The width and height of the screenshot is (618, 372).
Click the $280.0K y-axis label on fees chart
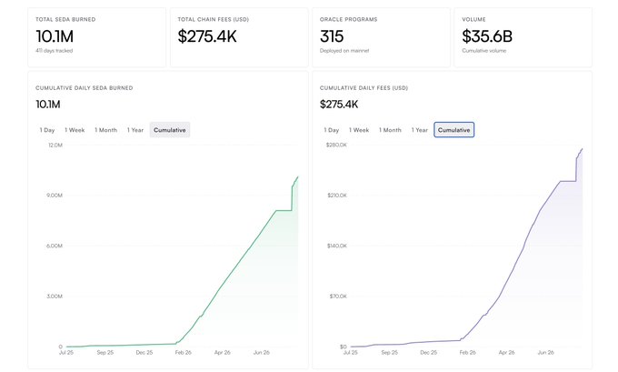click(336, 146)
